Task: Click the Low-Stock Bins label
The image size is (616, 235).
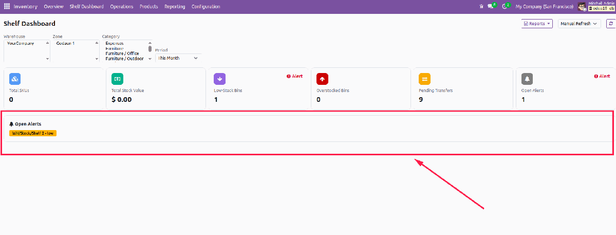Action: tap(228, 91)
